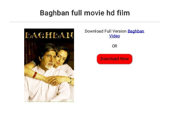Image resolution: width=170 pixels, height=127 pixels.
Task: Click the red bindi on woman's forehead
Action: tap(65, 51)
